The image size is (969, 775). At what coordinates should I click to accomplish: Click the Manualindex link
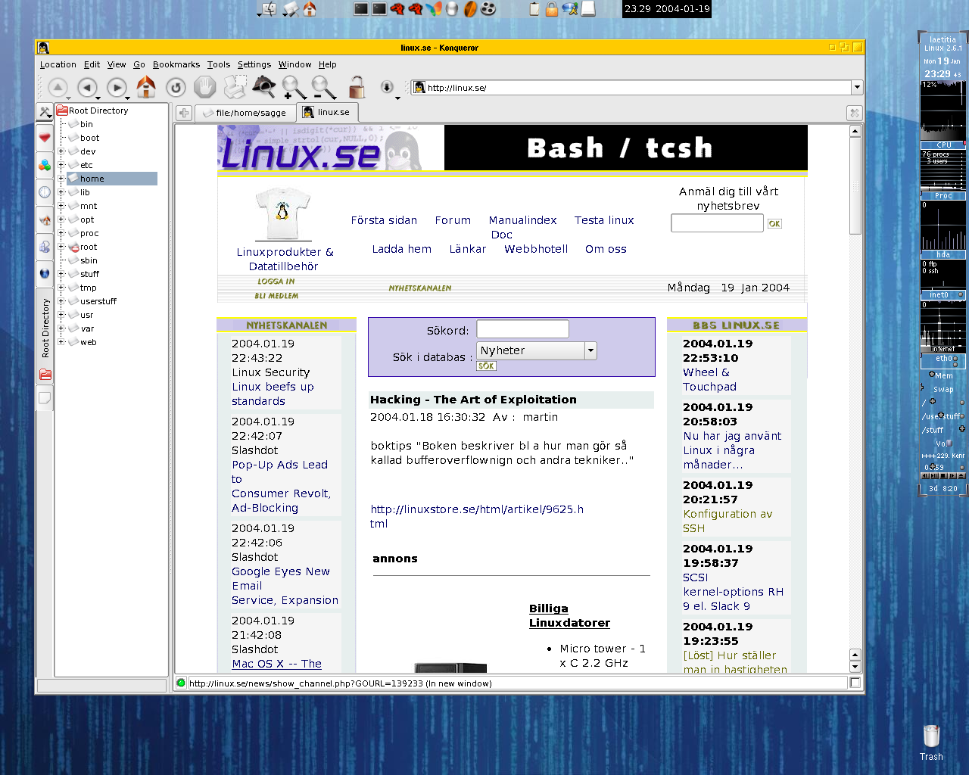pyautogui.click(x=522, y=220)
